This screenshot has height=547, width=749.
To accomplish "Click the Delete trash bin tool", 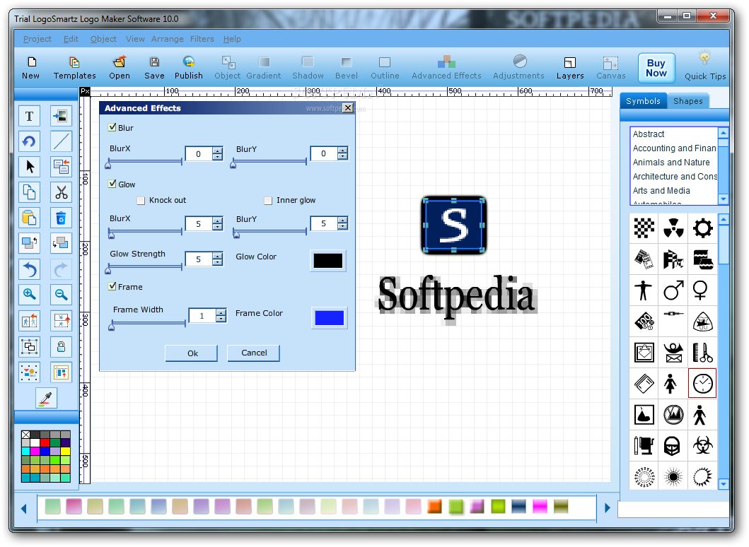I will pyautogui.click(x=61, y=218).
